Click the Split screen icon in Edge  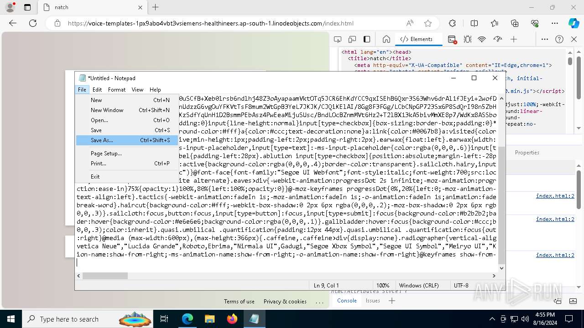pyautogui.click(x=474, y=23)
